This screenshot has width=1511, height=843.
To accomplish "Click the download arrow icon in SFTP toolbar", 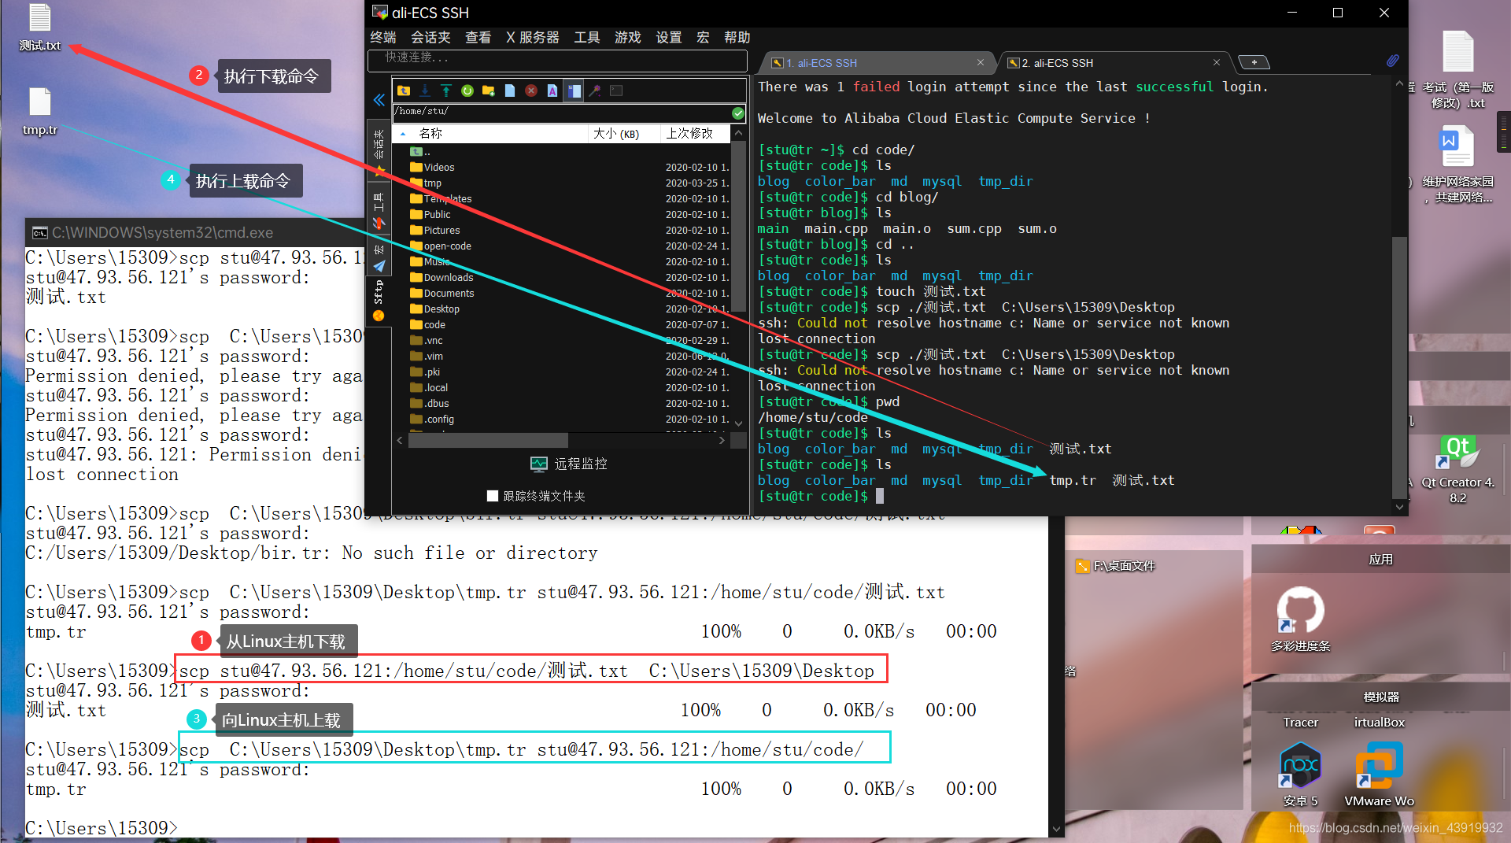I will pyautogui.click(x=425, y=91).
